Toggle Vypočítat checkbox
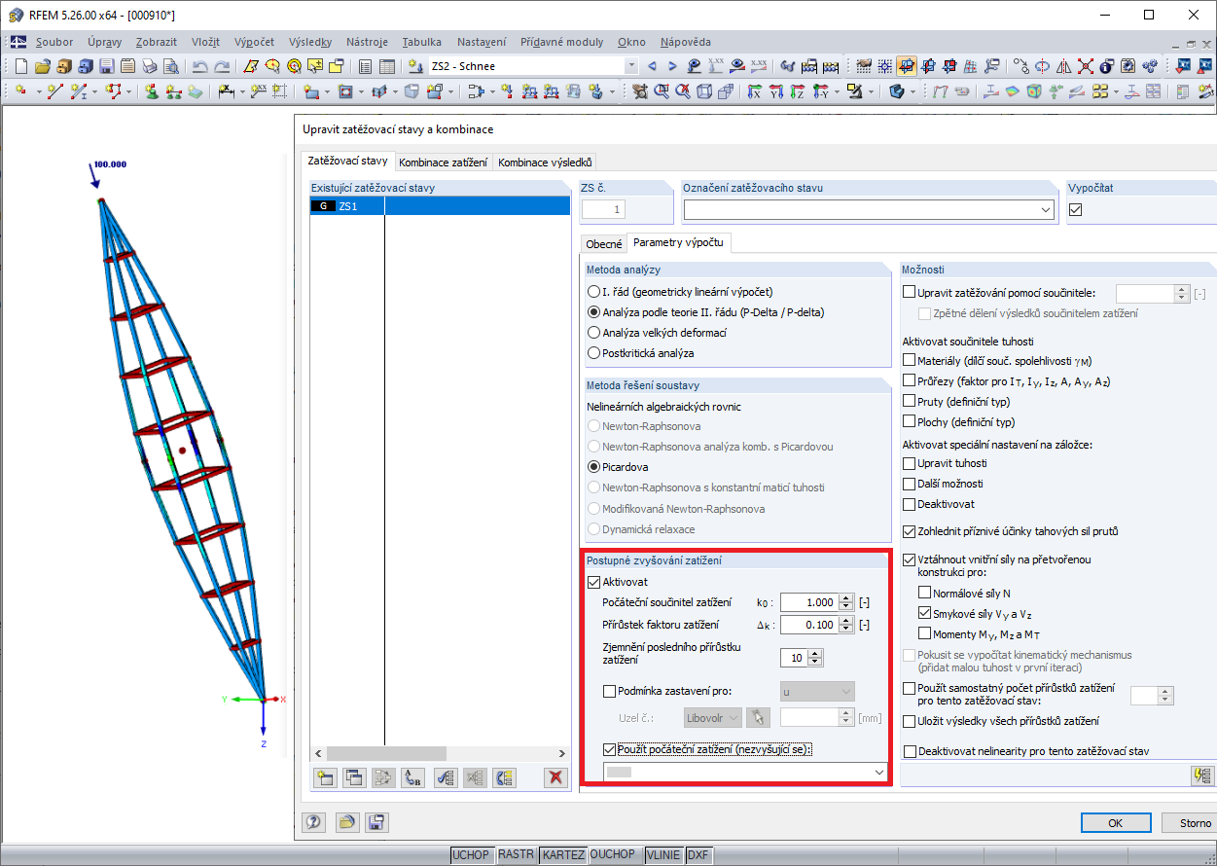This screenshot has width=1217, height=866. tap(1075, 209)
